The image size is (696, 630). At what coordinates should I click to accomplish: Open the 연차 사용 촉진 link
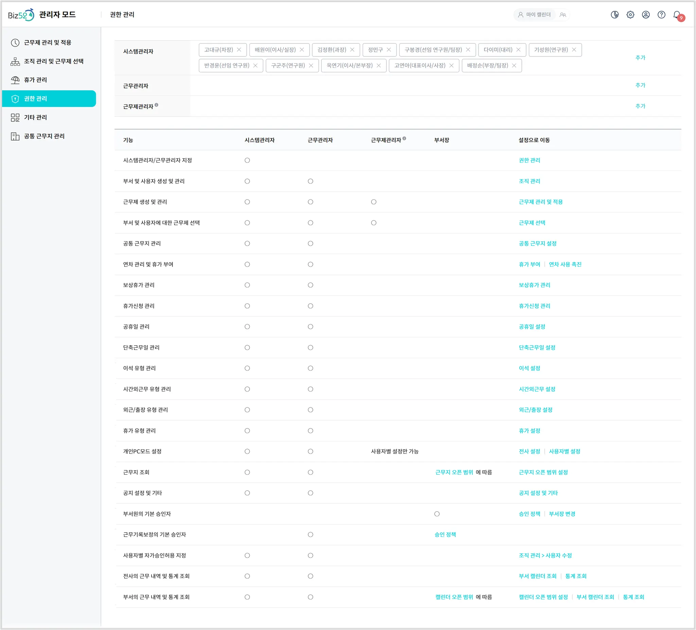[x=565, y=264]
